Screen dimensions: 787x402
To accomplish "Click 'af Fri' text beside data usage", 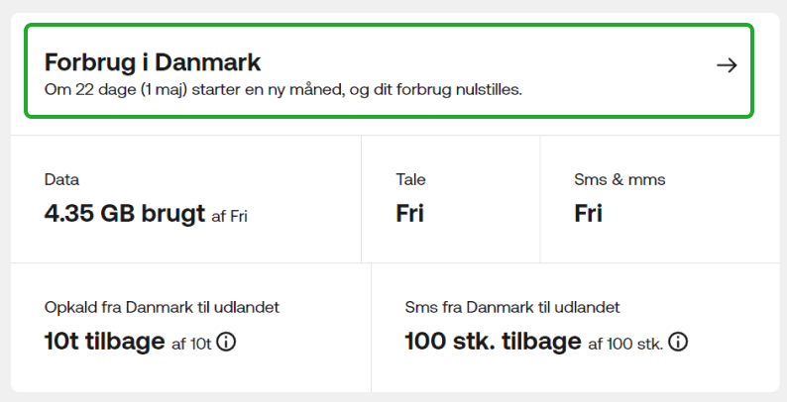I will click(x=229, y=216).
